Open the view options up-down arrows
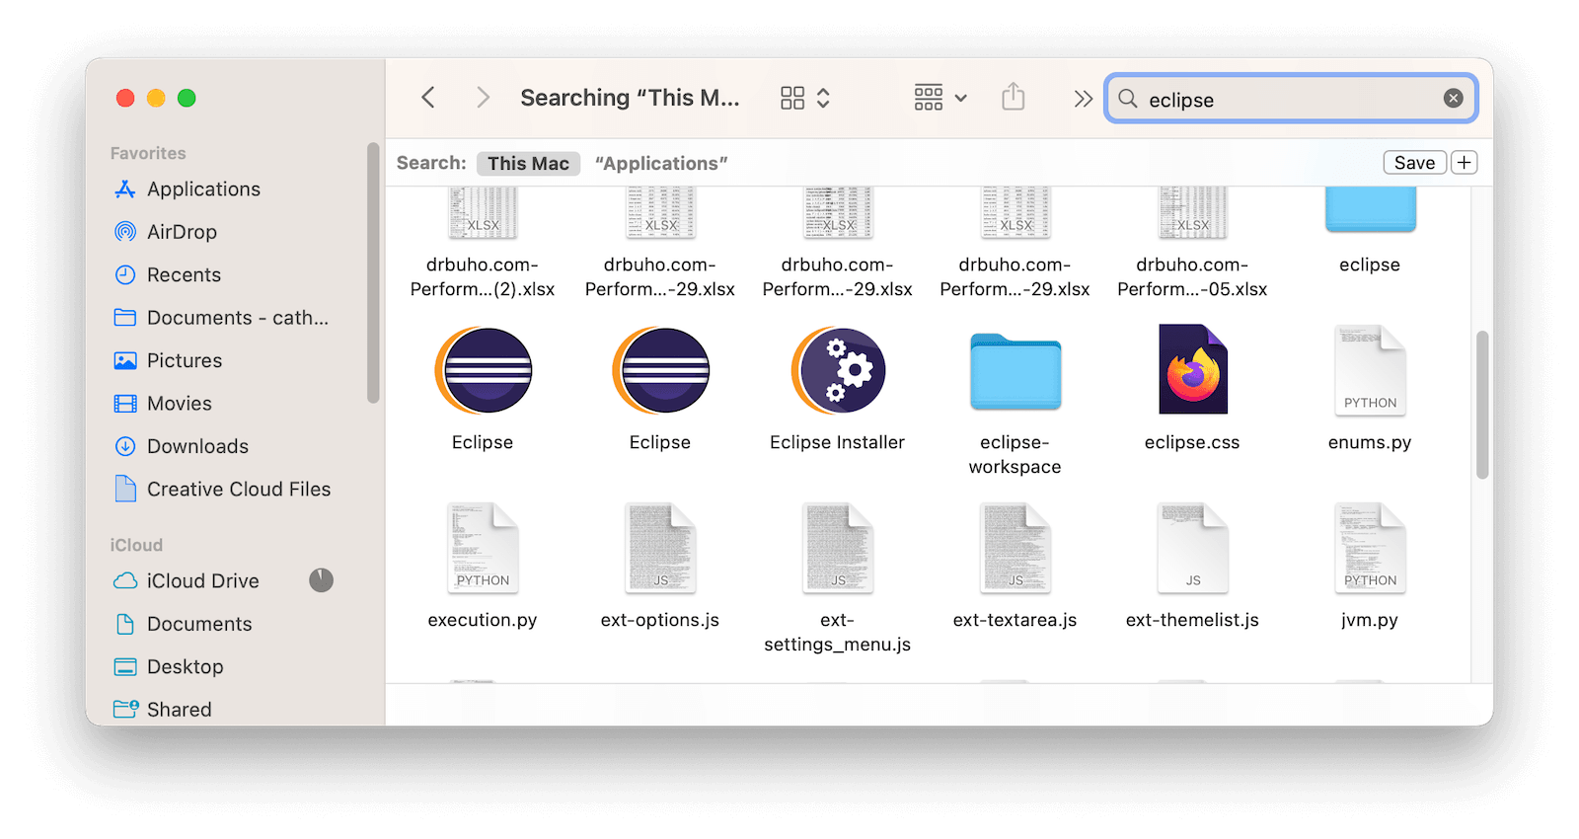The height and width of the screenshot is (839, 1579). (x=823, y=98)
